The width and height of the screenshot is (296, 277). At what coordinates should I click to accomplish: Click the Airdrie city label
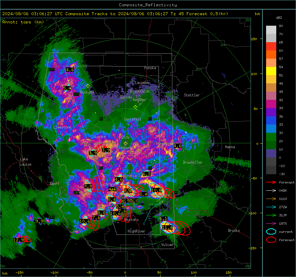130,176
